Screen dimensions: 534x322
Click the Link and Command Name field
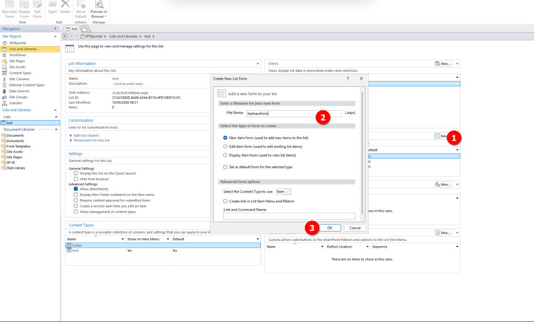(289, 216)
